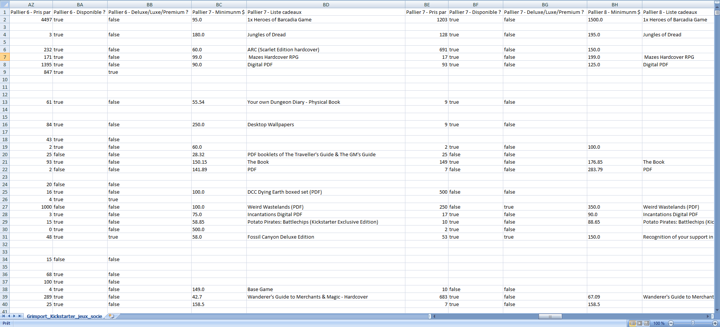This screenshot has width=720, height=327.
Task: Click the Select All corner box
Action: click(x=5, y=4)
